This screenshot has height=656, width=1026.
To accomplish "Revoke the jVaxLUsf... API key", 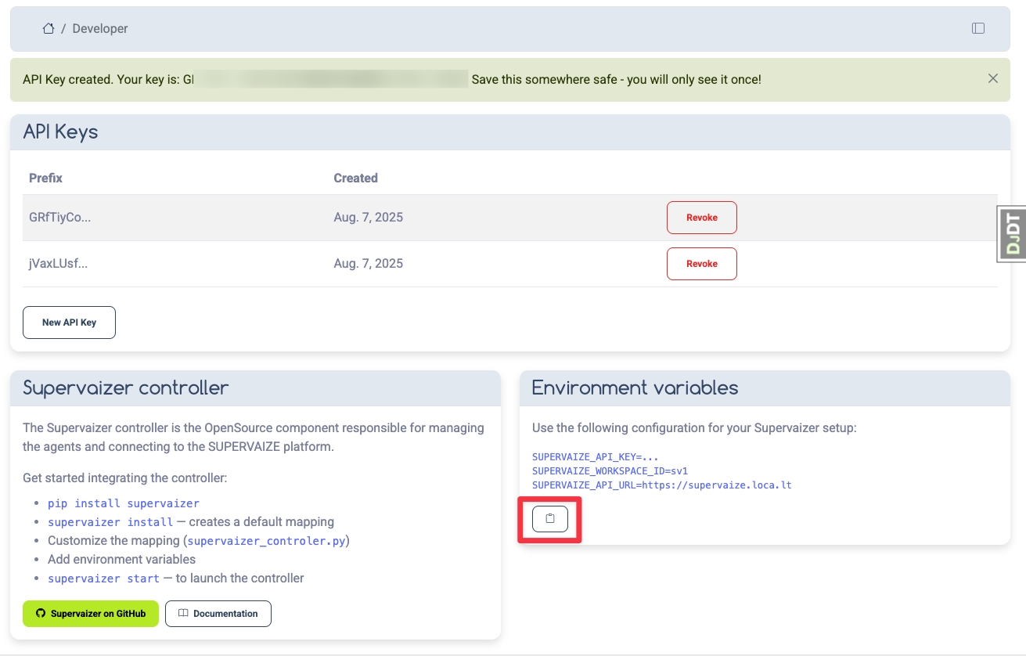I will click(702, 264).
